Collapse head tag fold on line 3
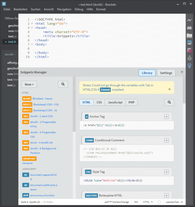This screenshot has height=207, width=195. coord(32,28)
